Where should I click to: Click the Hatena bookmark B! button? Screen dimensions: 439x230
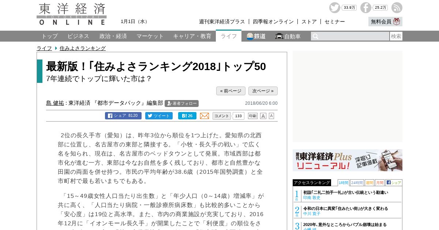[x=187, y=116]
